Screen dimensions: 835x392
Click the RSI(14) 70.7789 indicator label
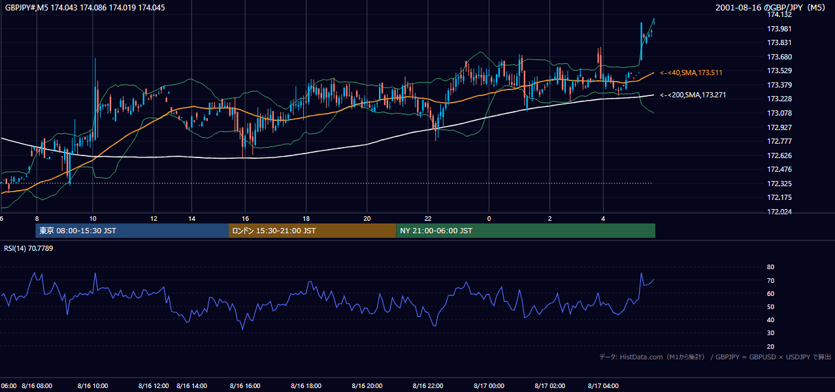click(x=28, y=248)
